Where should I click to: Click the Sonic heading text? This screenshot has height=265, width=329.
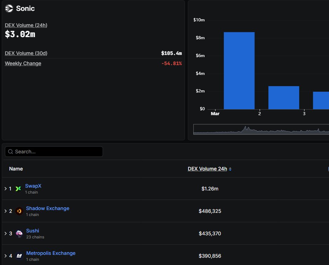(25, 8)
